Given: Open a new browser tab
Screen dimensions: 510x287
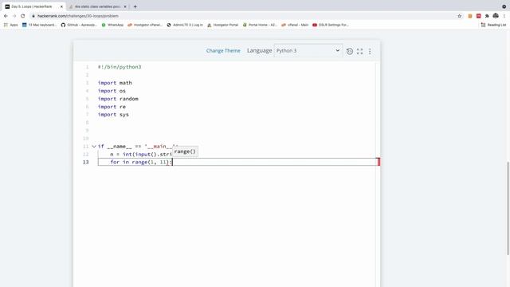Looking at the screenshot, I should [135, 6].
